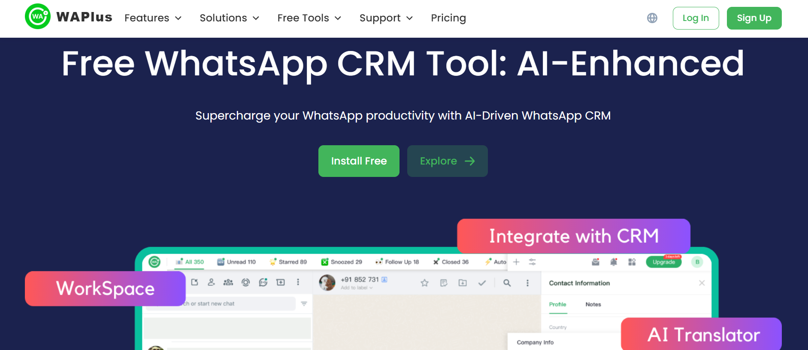Viewport: 808px width, 350px height.
Task: Close the Contact Information panel
Action: pos(702,283)
